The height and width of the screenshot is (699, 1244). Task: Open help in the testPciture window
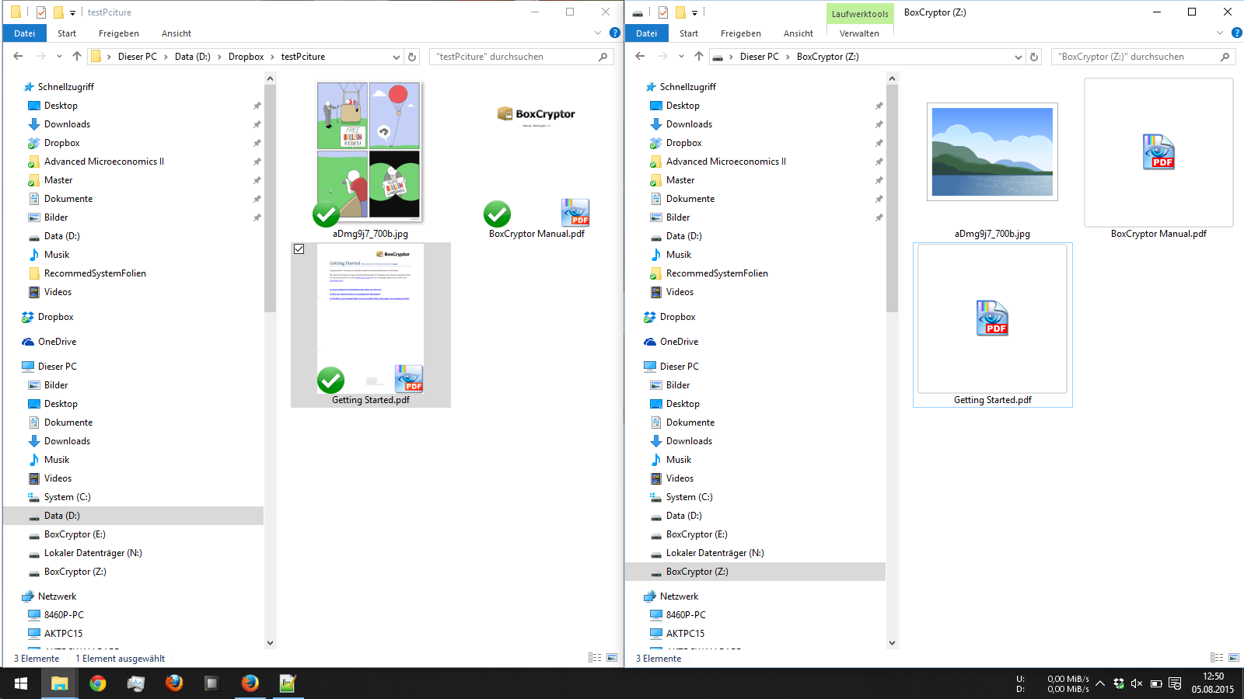pyautogui.click(x=615, y=33)
